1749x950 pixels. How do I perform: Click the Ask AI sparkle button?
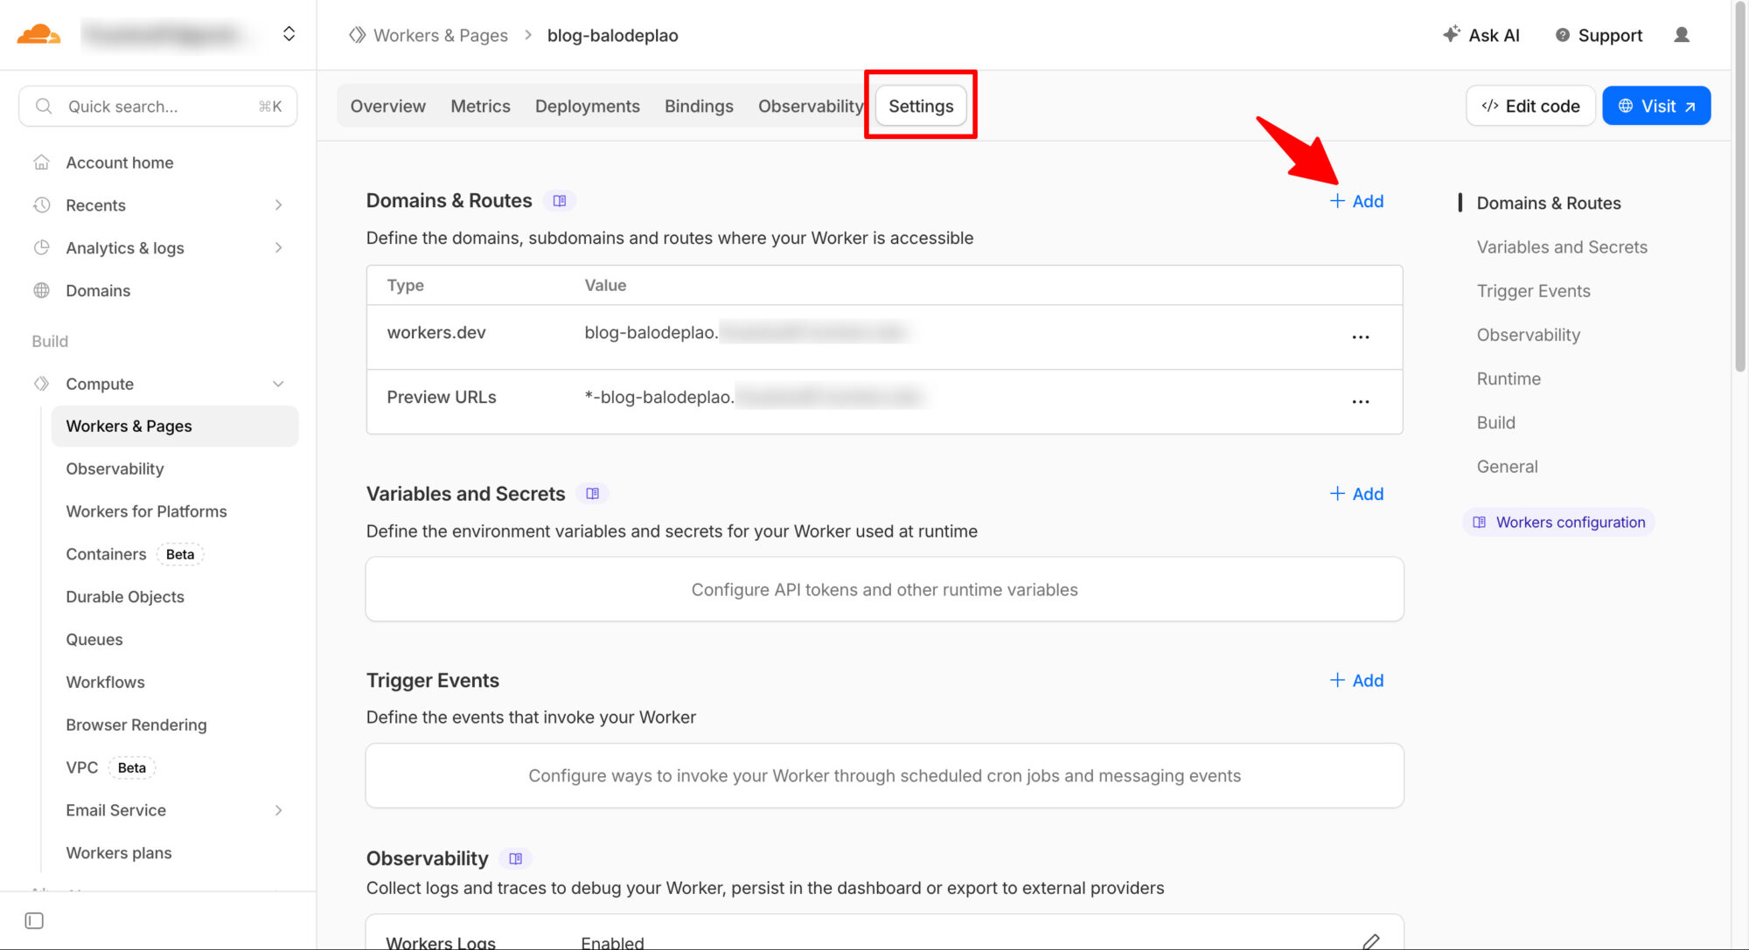pyautogui.click(x=1481, y=35)
